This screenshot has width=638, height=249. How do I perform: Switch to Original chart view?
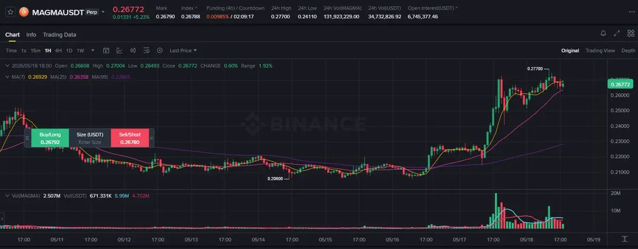(570, 51)
